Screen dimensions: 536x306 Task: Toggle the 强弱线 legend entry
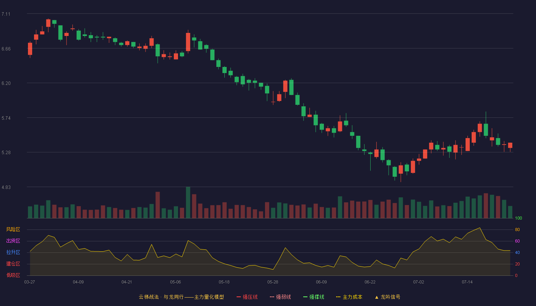(x=280, y=297)
